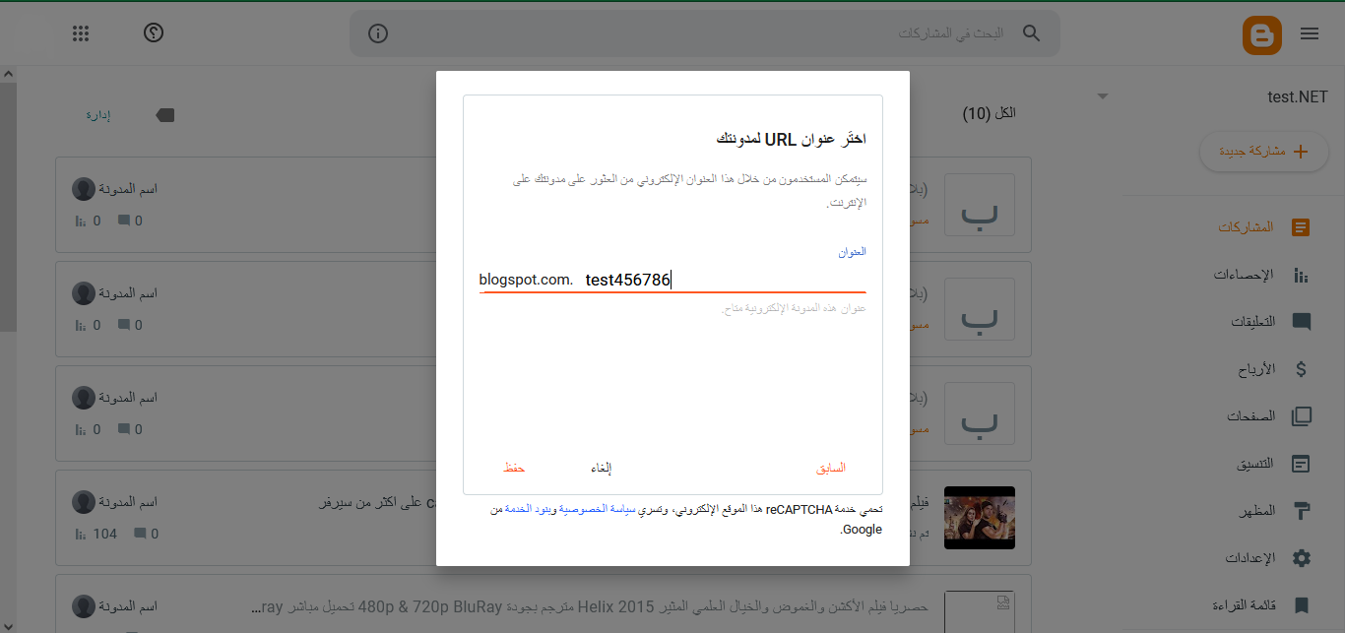Open the hamburger main menu

pos(1309,33)
